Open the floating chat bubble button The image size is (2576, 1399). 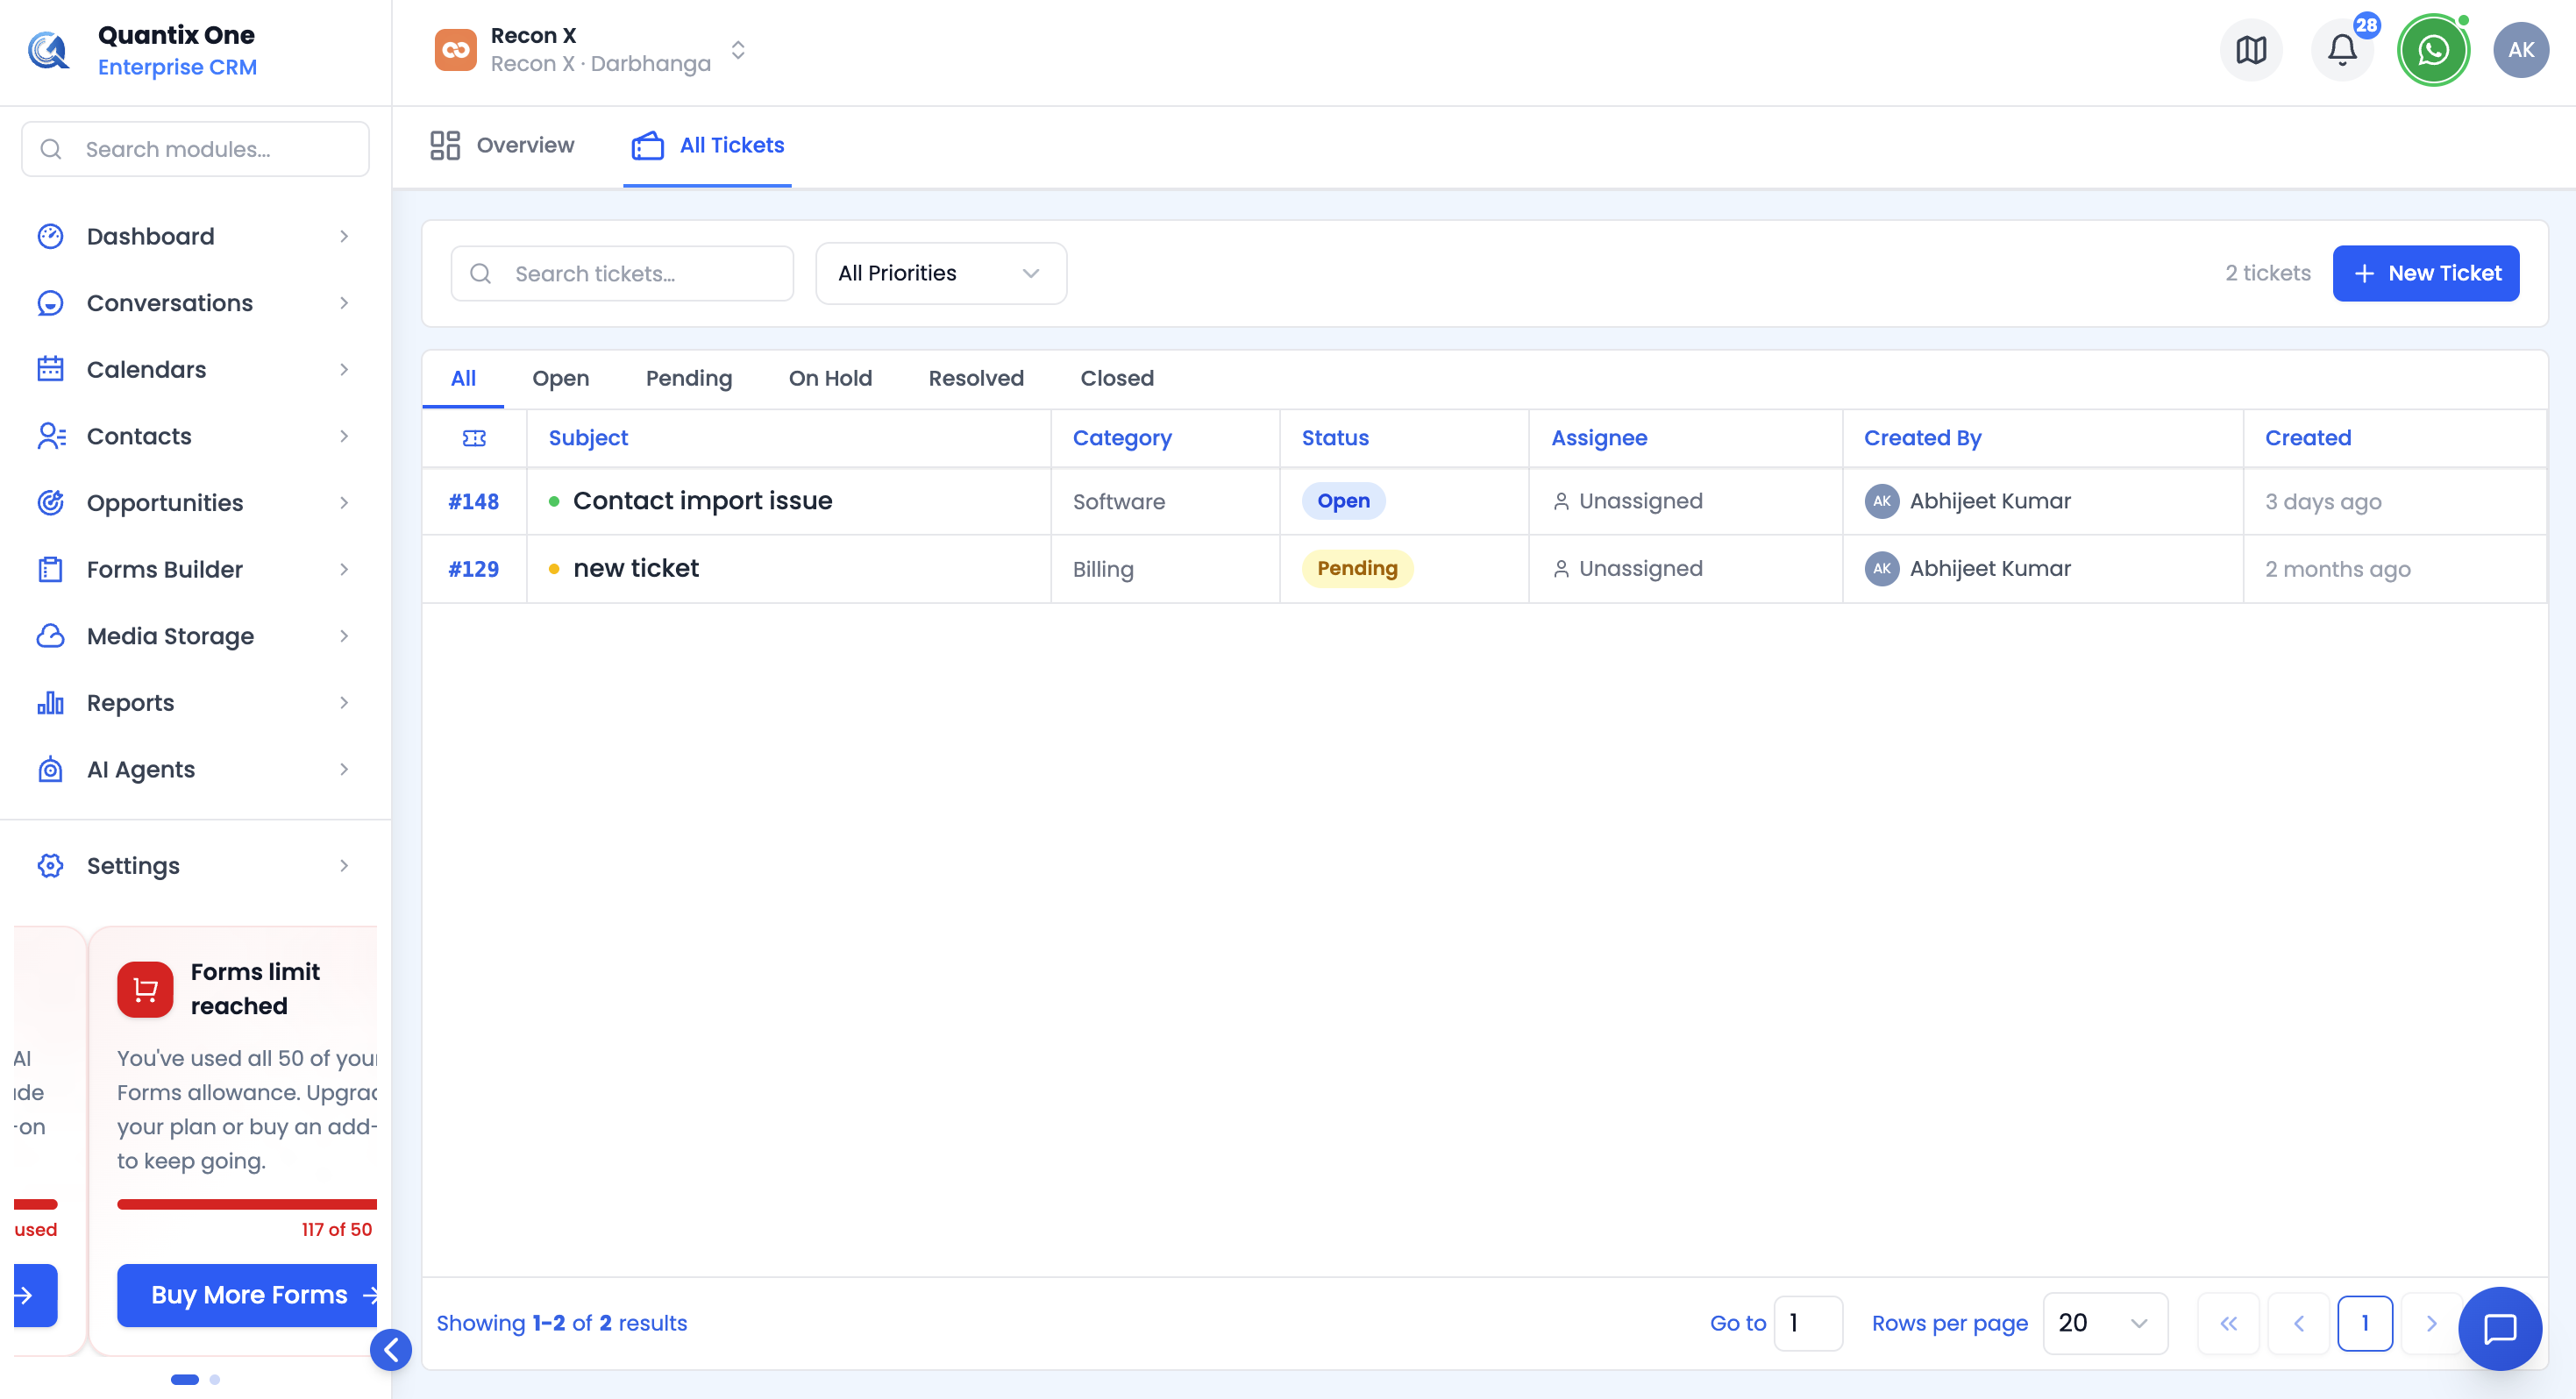click(2499, 1328)
